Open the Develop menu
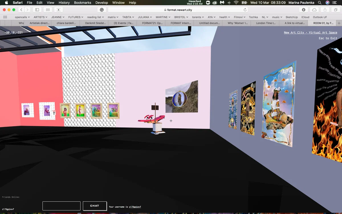Image resolution: width=342 pixels, height=214 pixels. (x=102, y=3)
